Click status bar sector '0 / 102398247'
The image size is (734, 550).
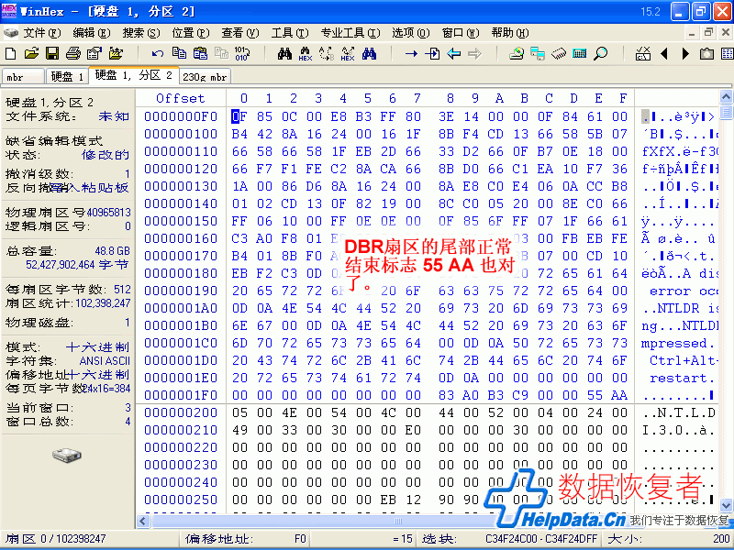click(x=73, y=539)
